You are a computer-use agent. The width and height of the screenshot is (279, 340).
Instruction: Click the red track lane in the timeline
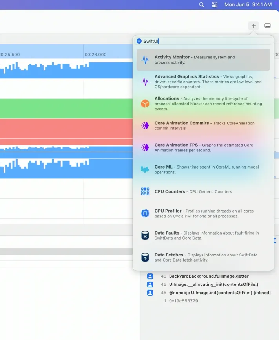click(x=66, y=129)
